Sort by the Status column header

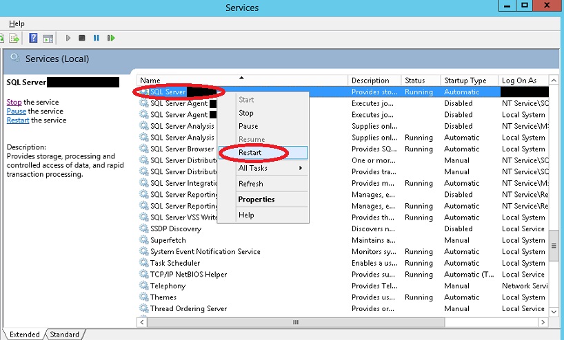coord(421,81)
